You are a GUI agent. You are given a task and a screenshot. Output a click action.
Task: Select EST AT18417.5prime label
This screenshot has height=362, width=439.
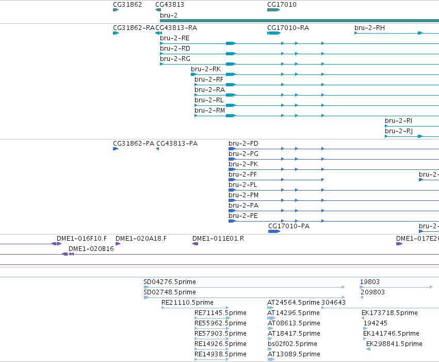pos(294,334)
